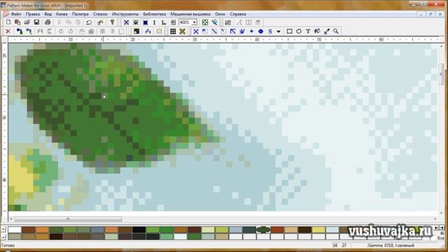Click the palette scroll down arrow on left
Image resolution: width=448 pixels, height=252 pixels.
pos(3,237)
